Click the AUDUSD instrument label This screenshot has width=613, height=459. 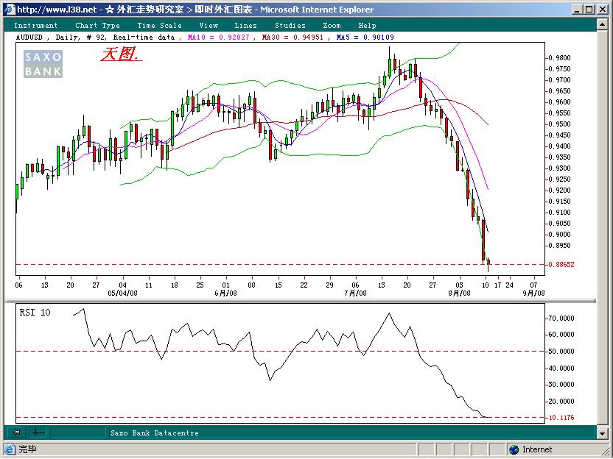click(29, 38)
